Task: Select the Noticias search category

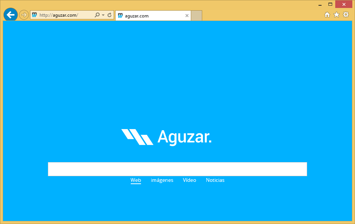Action: click(x=215, y=180)
